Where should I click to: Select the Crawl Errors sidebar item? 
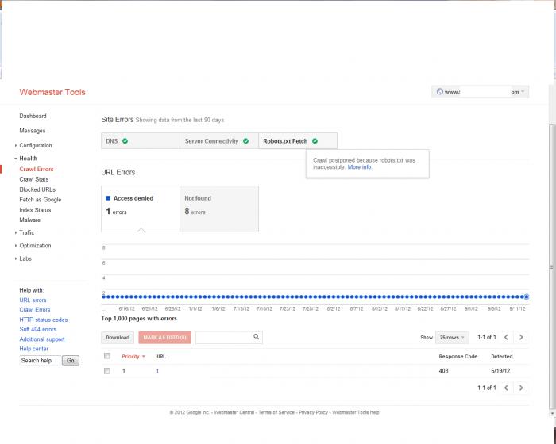(x=37, y=169)
